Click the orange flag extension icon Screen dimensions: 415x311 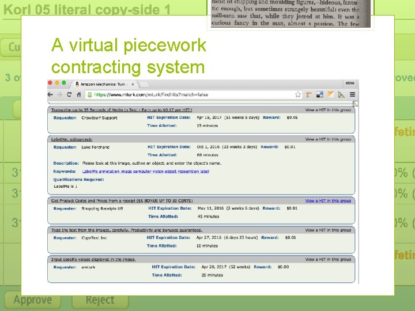pyautogui.click(x=330, y=94)
